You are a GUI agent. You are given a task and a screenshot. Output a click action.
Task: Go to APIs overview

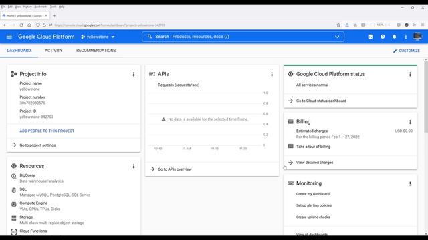tap(175, 169)
